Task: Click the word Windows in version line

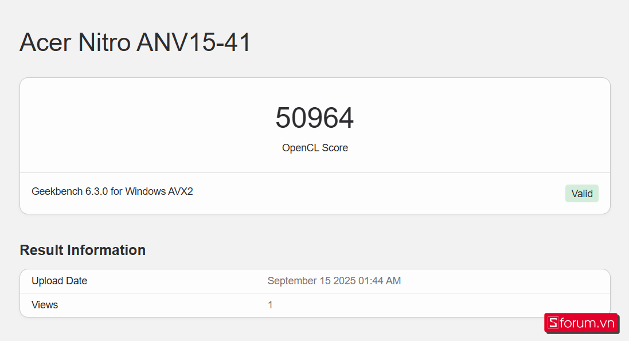Action: (146, 191)
